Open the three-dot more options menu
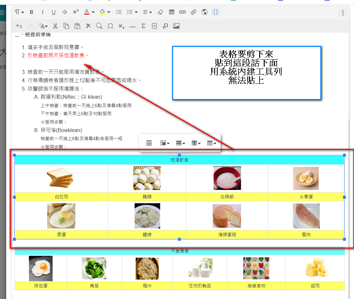Screen dimensions: 354x299 click(343, 13)
